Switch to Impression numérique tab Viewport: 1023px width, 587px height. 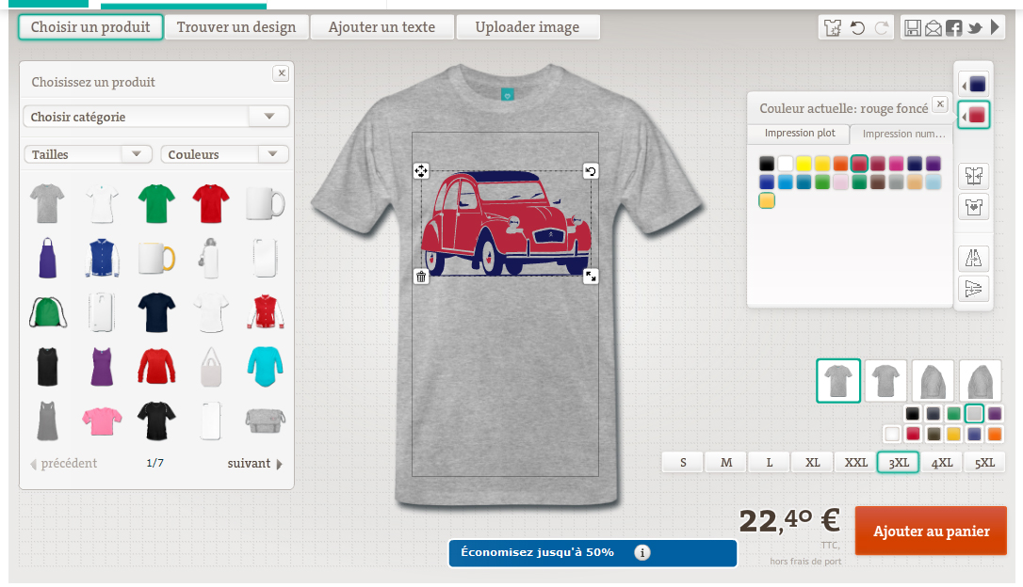pyautogui.click(x=903, y=134)
